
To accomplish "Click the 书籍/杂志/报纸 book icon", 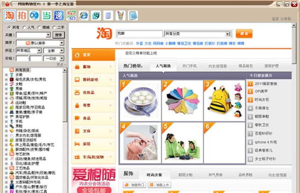I will (12, 131).
